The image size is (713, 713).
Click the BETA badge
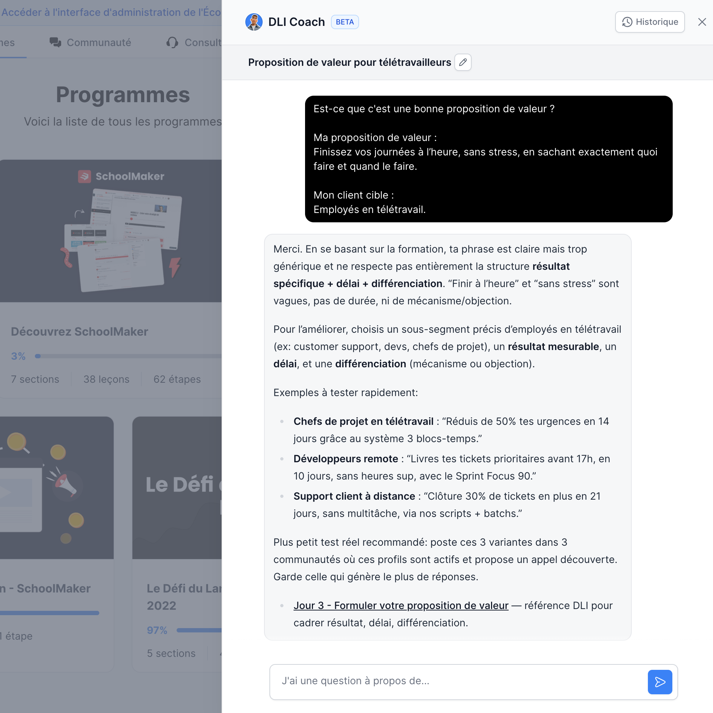(x=344, y=22)
